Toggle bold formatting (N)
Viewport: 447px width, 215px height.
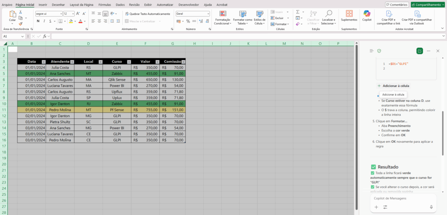click(38, 21)
